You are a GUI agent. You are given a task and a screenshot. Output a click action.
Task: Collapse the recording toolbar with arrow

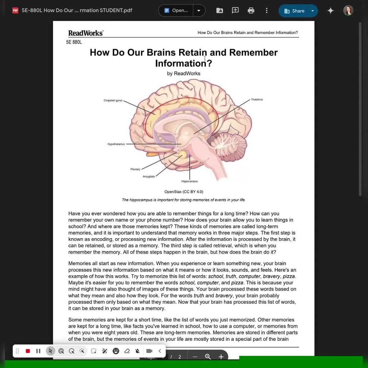click(x=160, y=351)
